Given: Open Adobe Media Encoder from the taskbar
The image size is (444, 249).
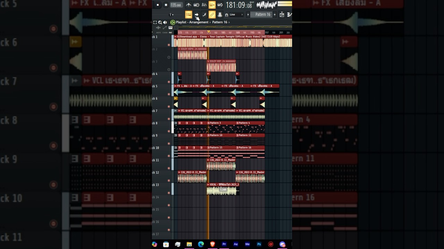Looking at the screenshot, I should coord(247,244).
